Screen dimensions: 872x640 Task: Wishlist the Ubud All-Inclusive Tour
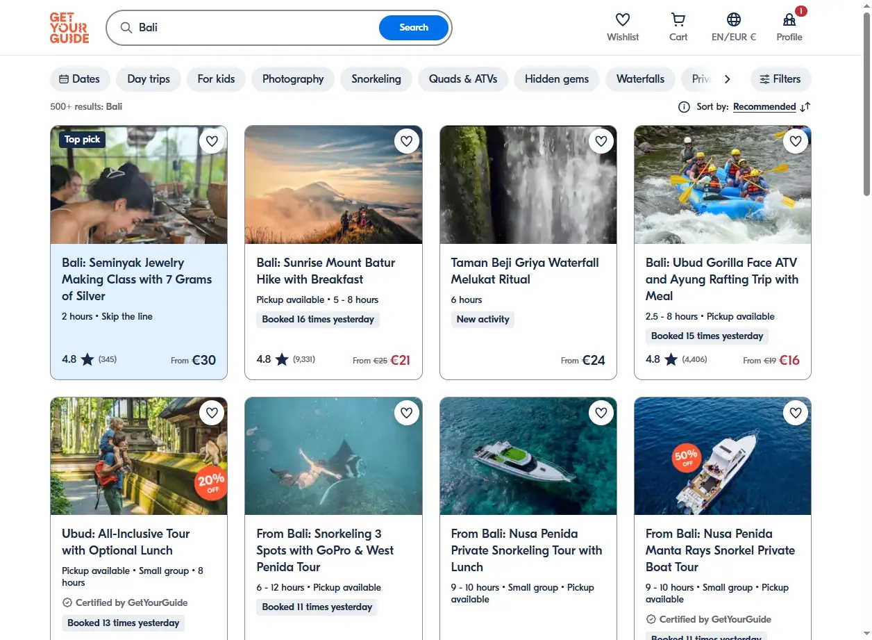click(x=212, y=413)
